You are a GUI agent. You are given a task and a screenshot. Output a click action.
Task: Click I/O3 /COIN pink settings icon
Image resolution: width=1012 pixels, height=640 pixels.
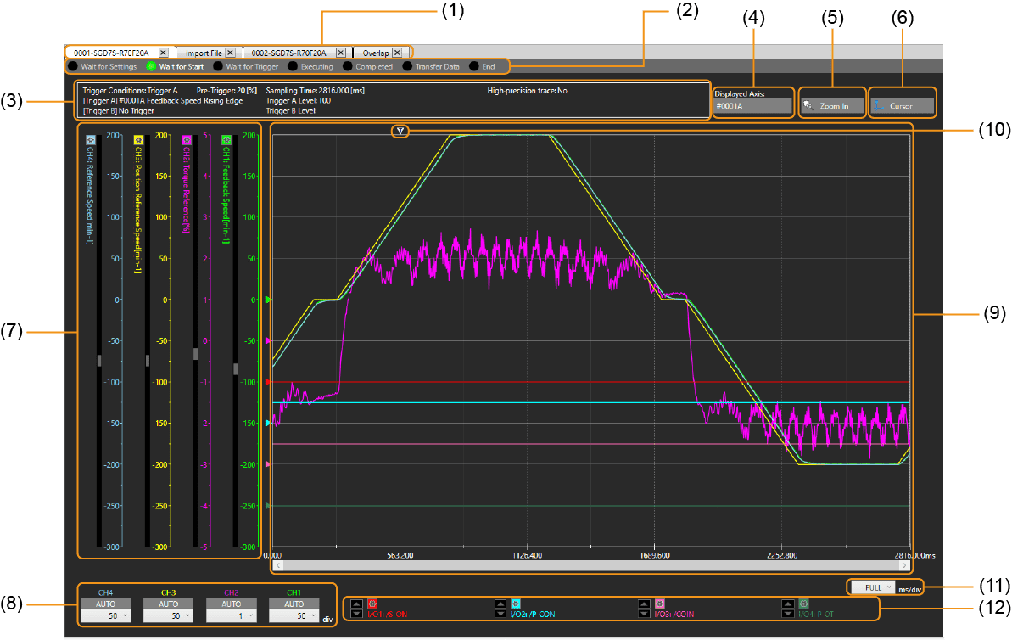[x=659, y=604]
